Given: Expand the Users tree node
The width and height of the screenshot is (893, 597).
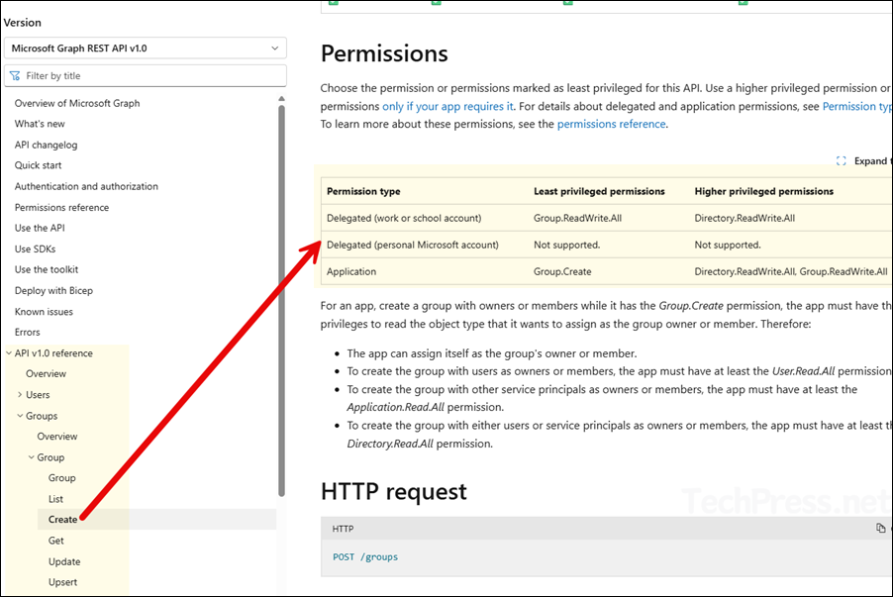Looking at the screenshot, I should click(20, 395).
